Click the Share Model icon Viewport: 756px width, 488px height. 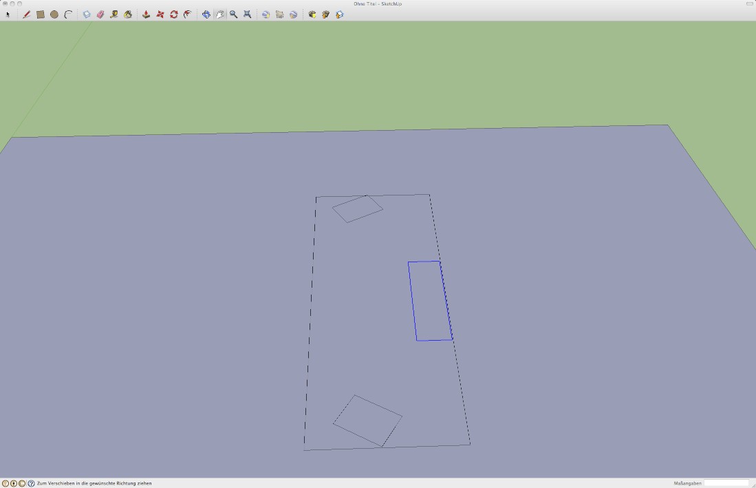326,14
